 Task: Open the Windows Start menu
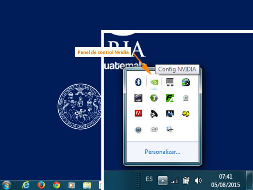[8, 185]
